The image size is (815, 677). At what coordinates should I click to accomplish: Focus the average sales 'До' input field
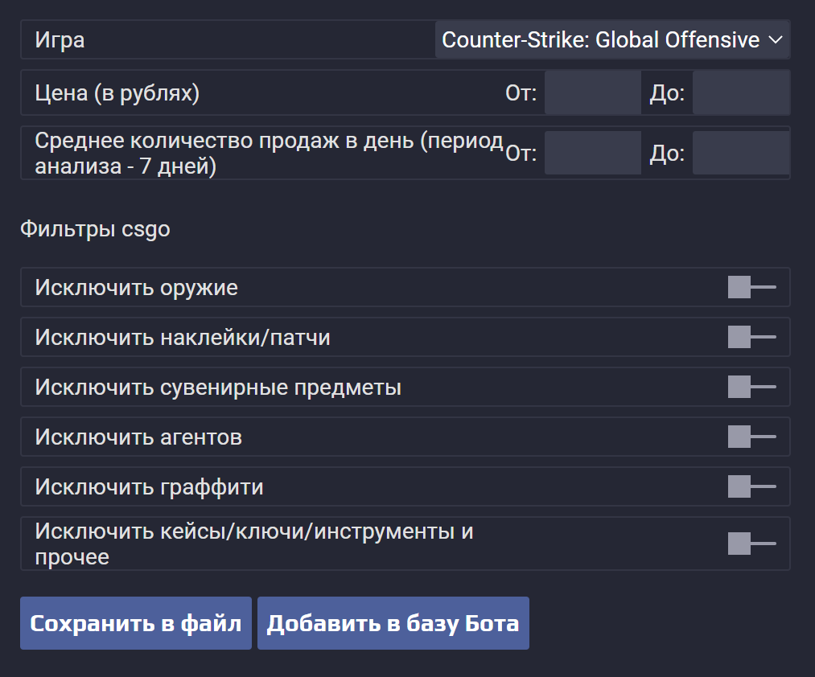(741, 153)
